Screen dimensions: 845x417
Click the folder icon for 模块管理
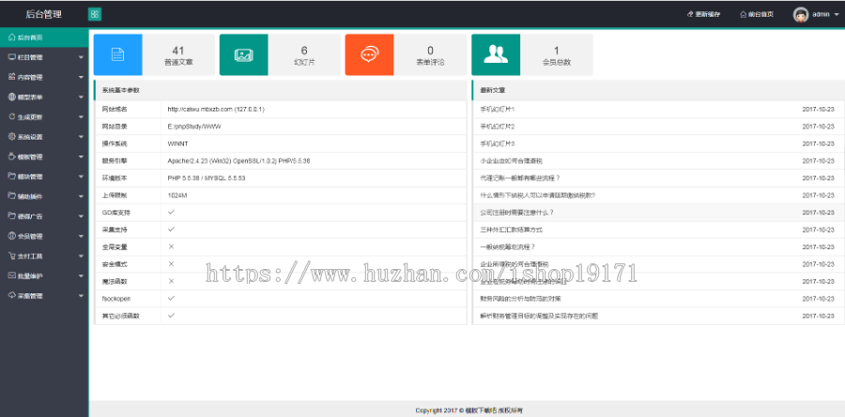pos(12,176)
